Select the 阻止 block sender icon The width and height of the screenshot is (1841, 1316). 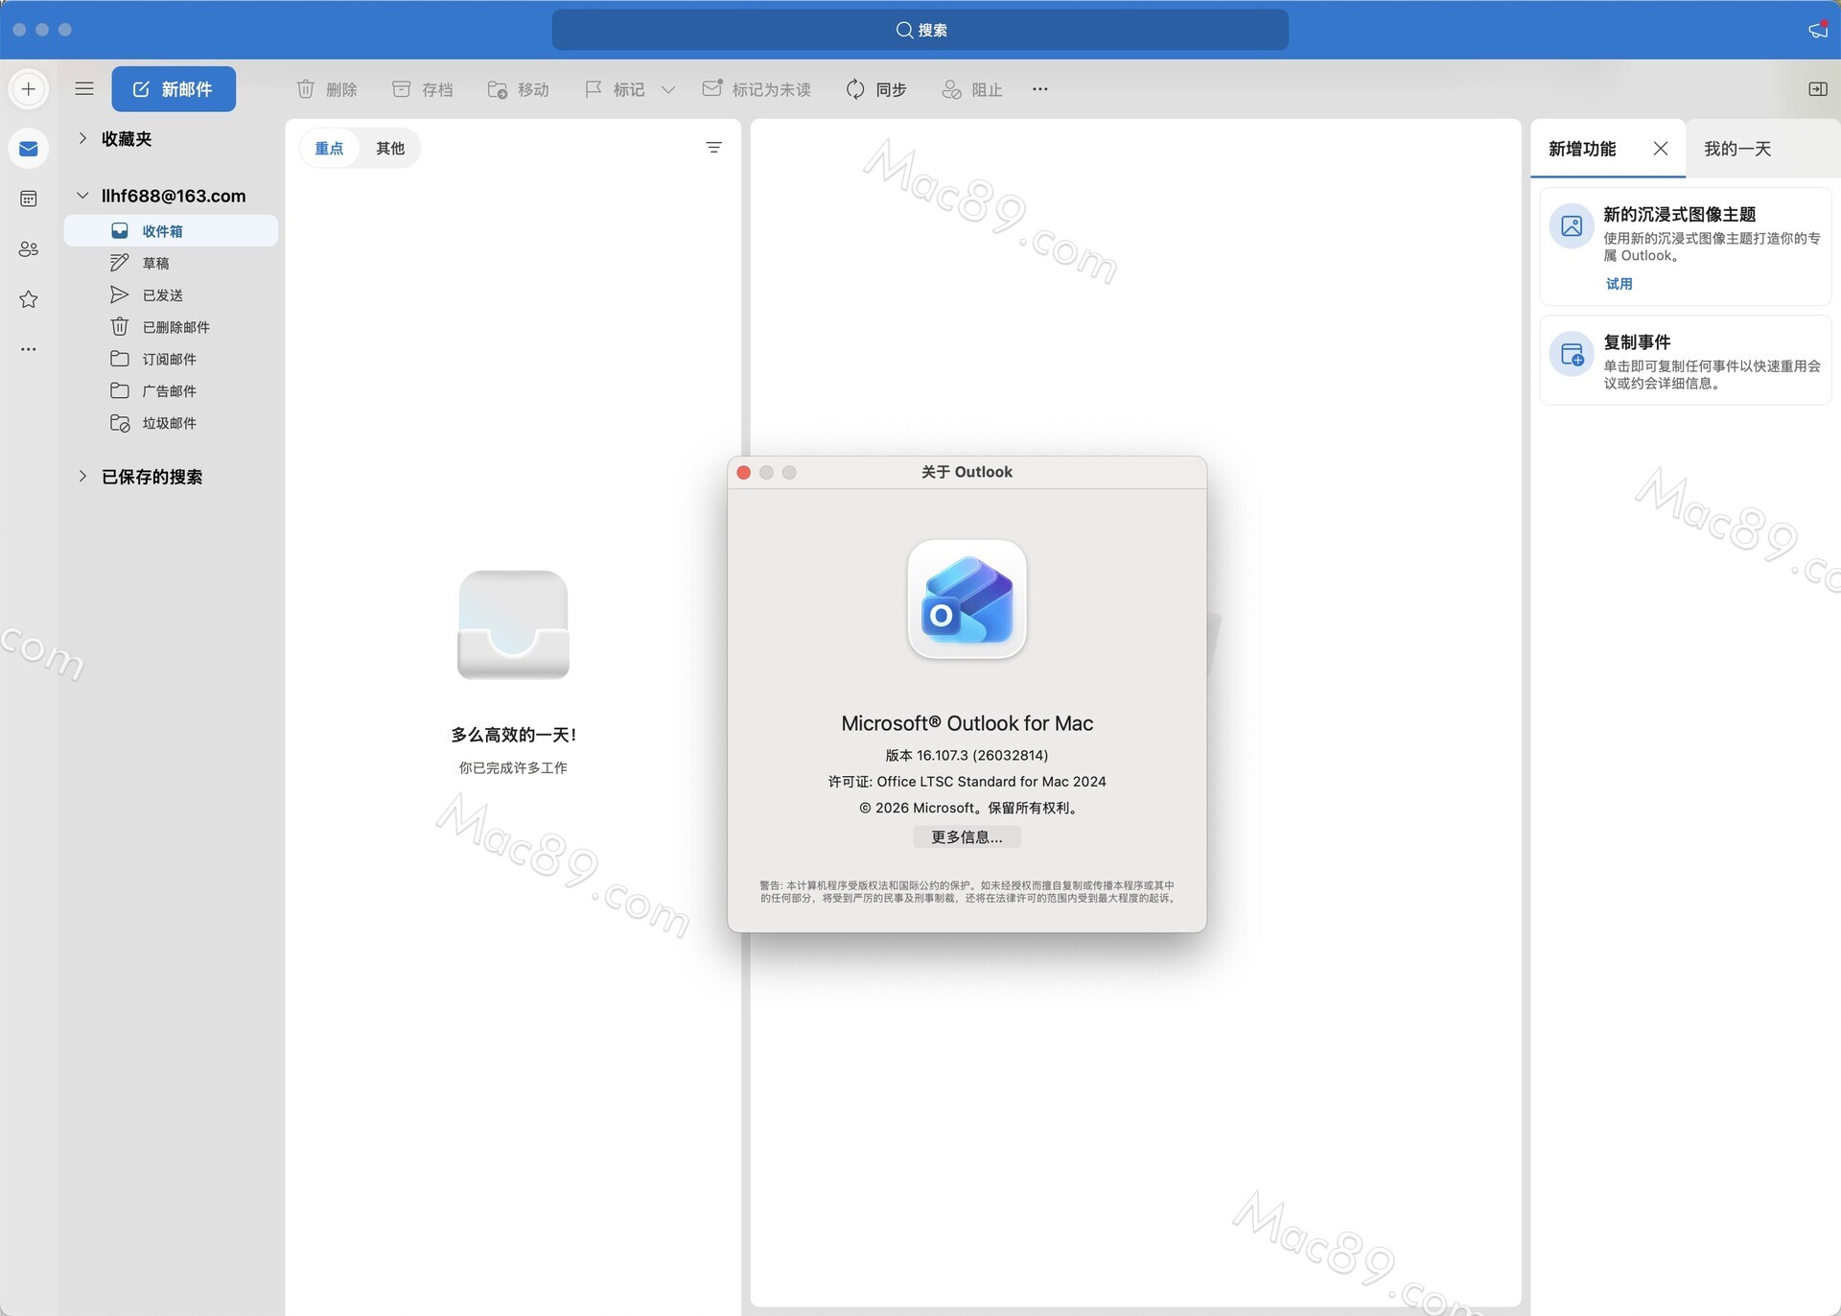point(951,88)
